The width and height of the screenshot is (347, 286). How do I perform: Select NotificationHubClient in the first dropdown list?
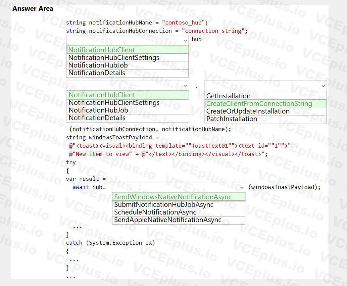[x=127, y=50]
